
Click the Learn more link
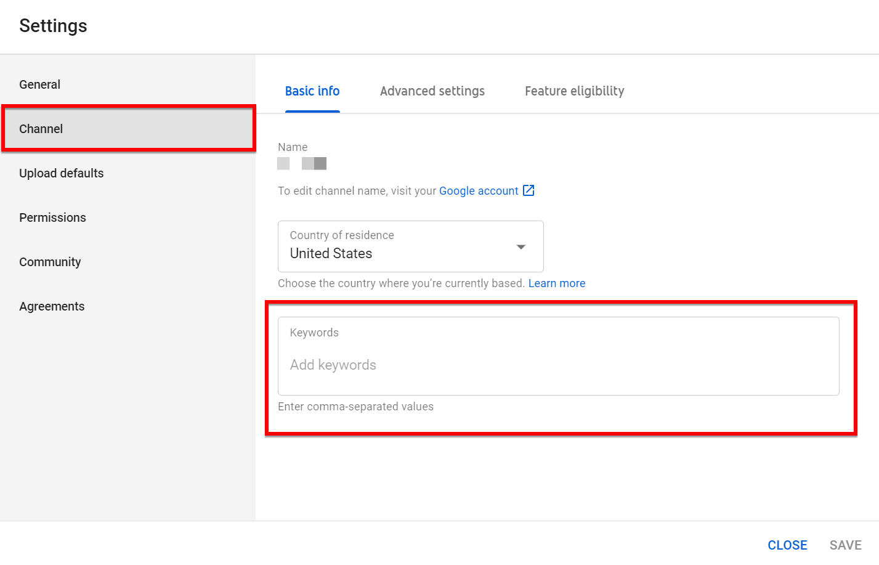[x=557, y=283]
